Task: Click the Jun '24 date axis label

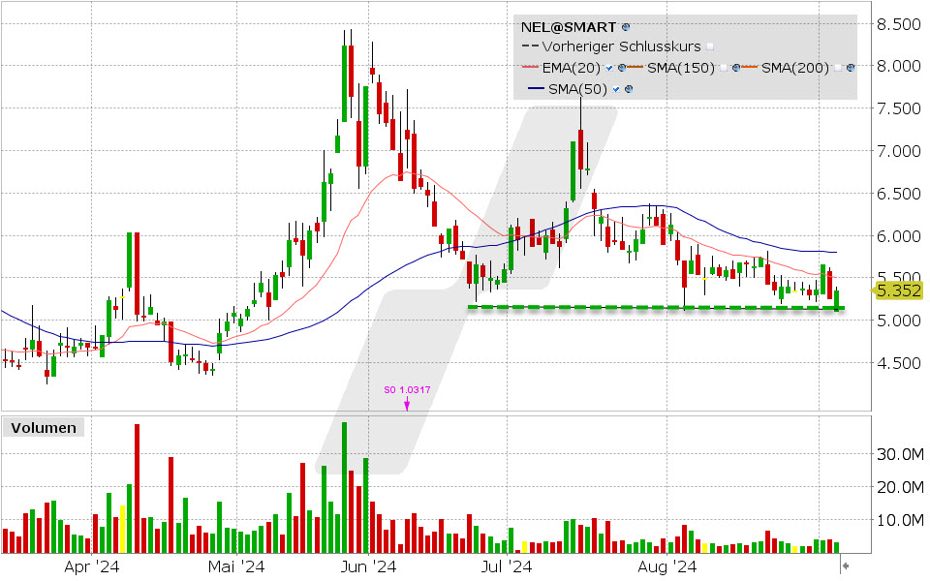Action: pyautogui.click(x=368, y=566)
